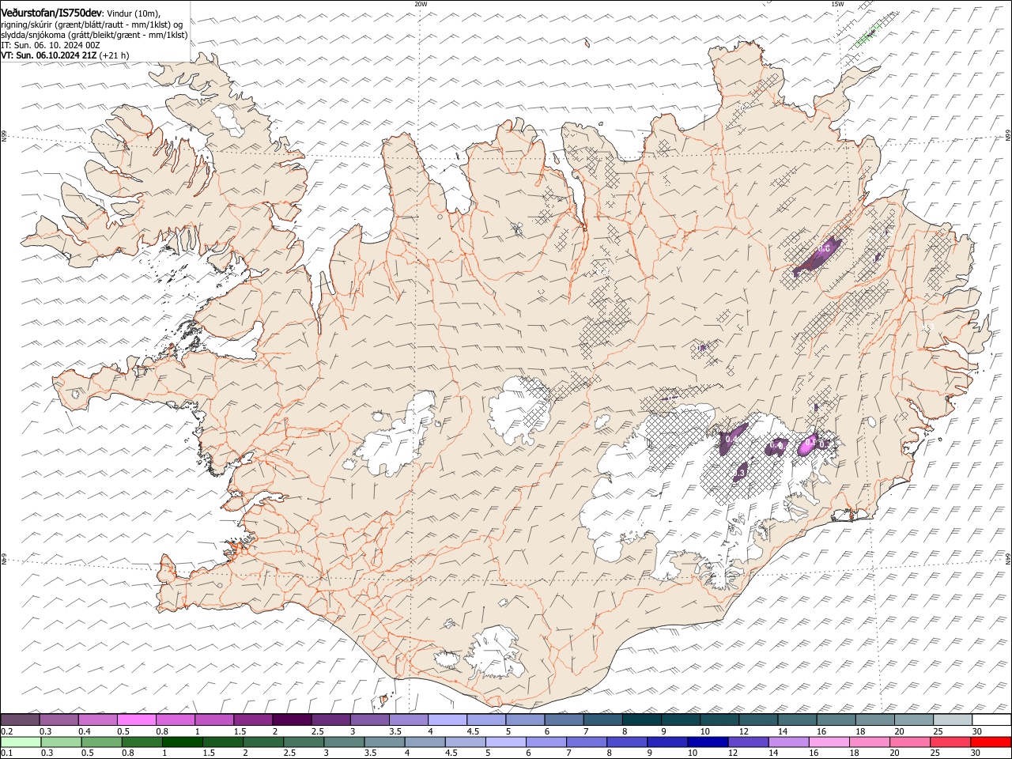Pick the pale pink 16 swatch in bottom legend
Image resolution: width=1012 pixels, height=759 pixels.
(x=829, y=742)
